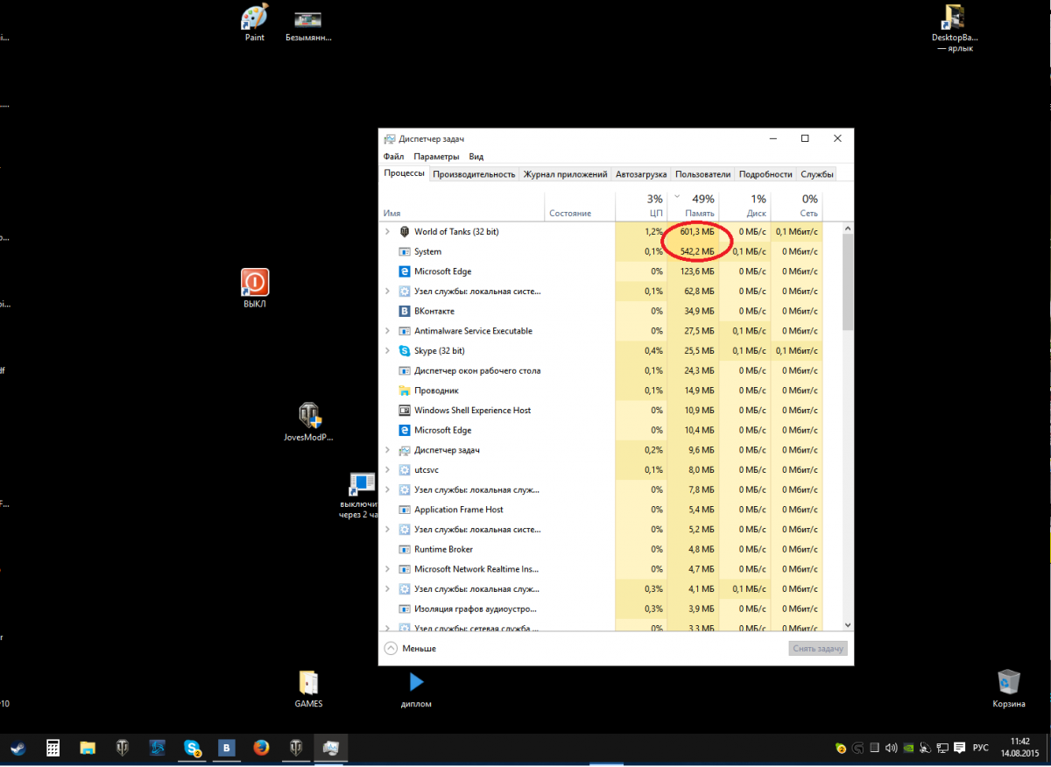The image size is (1051, 767).
Task: Switch to the Производительность tab
Action: (474, 174)
